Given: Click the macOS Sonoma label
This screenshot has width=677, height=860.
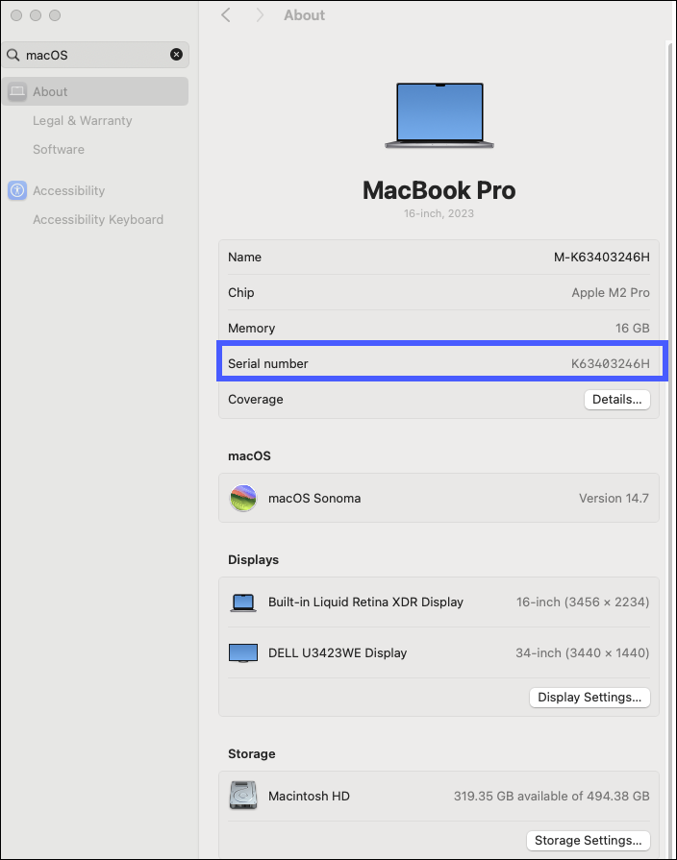Looking at the screenshot, I should (x=314, y=498).
